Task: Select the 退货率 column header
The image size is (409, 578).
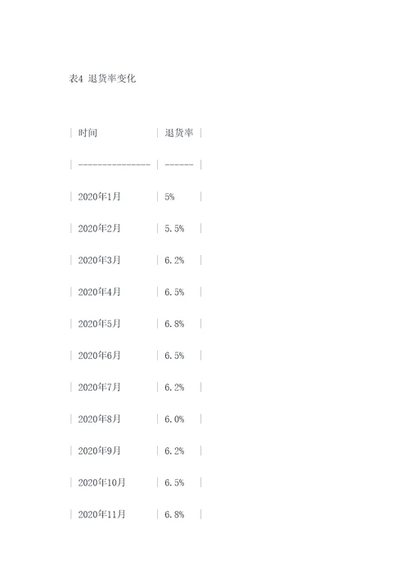Action: [x=179, y=132]
